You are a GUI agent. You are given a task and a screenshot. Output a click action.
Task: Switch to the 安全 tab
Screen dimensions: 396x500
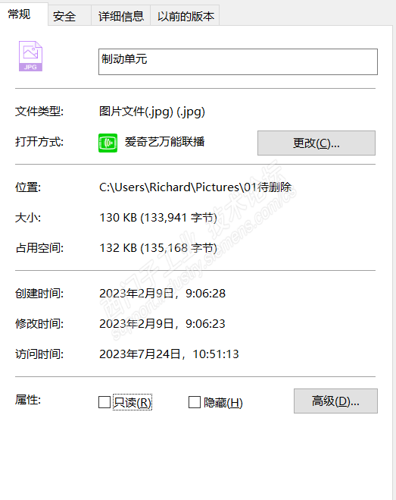click(64, 16)
